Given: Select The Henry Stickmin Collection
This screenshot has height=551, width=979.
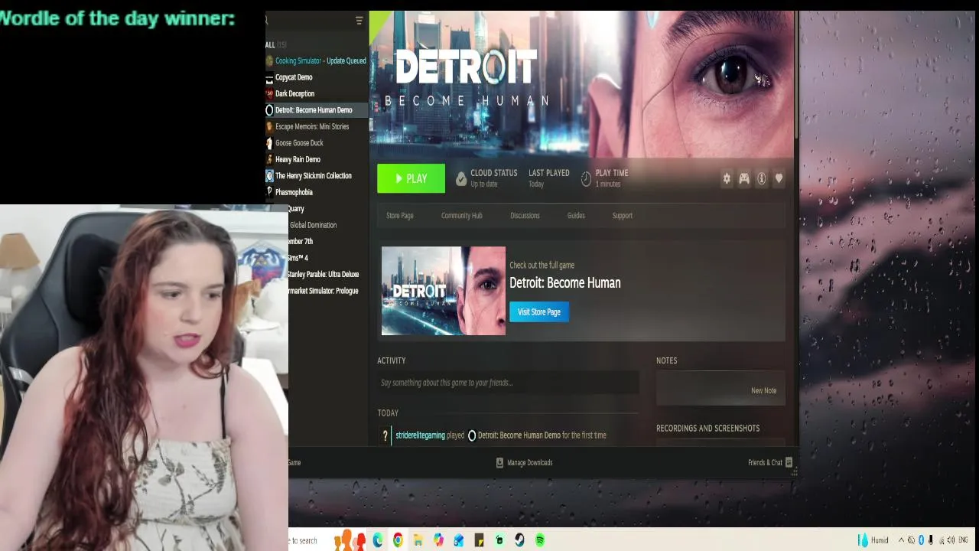Looking at the screenshot, I should click(314, 176).
